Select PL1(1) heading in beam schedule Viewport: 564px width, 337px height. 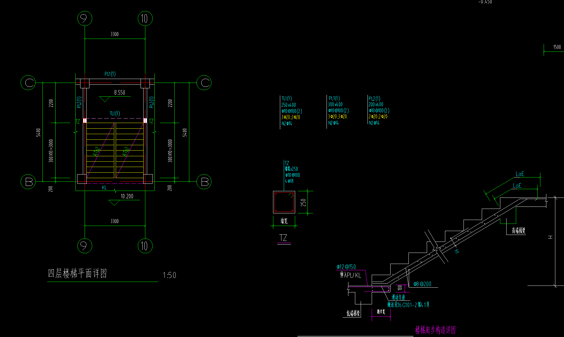334,98
